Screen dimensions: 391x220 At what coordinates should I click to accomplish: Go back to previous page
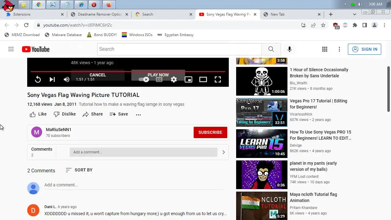click(x=7, y=25)
